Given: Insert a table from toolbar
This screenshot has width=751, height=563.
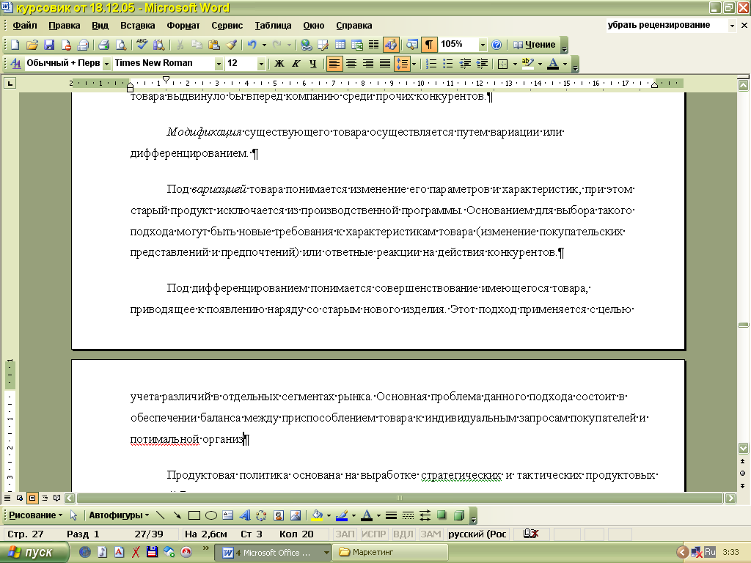Looking at the screenshot, I should click(x=340, y=45).
